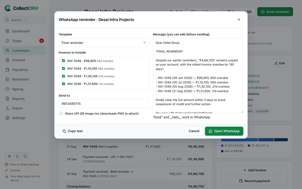Viewport: 302px width, 189px height.
Task: Click the License key icon
Action: point(7,170)
